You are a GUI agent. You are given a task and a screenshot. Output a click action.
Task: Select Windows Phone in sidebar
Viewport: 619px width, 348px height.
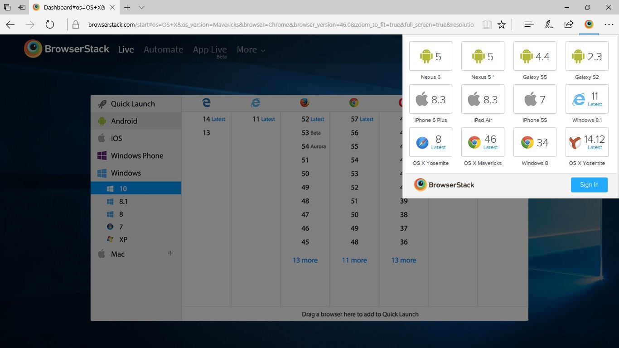click(x=136, y=155)
